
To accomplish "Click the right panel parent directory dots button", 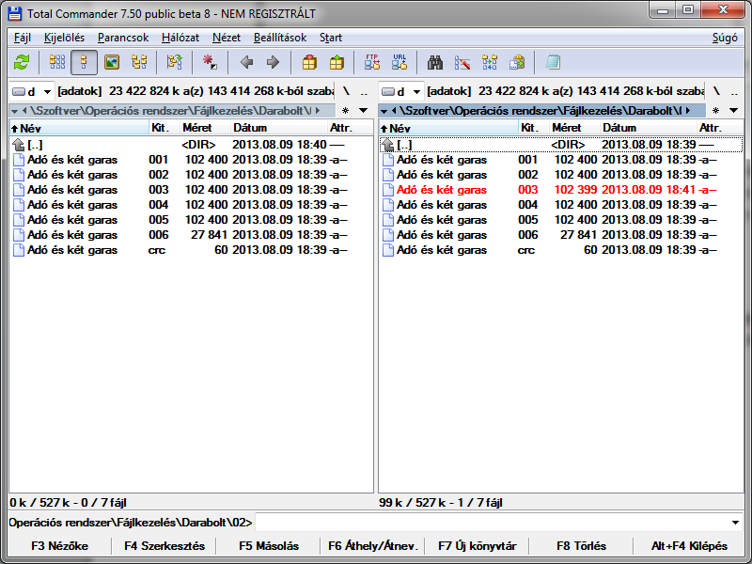I will coord(734,91).
